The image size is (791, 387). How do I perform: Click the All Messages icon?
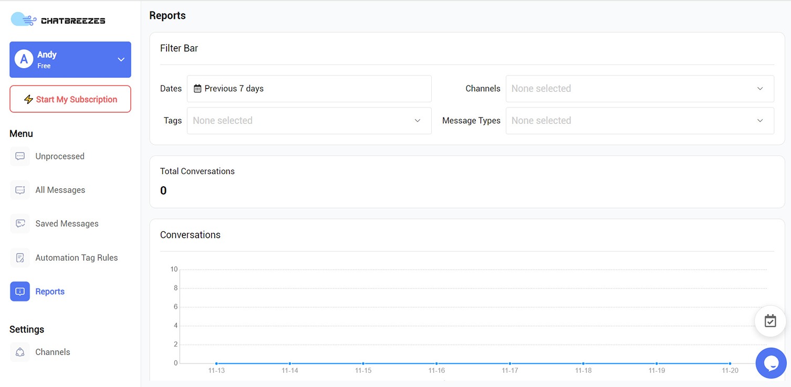(20, 190)
